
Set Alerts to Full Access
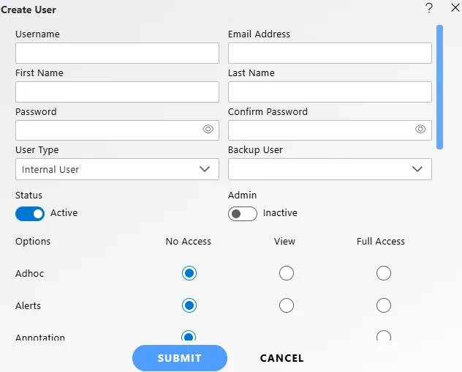coord(384,305)
